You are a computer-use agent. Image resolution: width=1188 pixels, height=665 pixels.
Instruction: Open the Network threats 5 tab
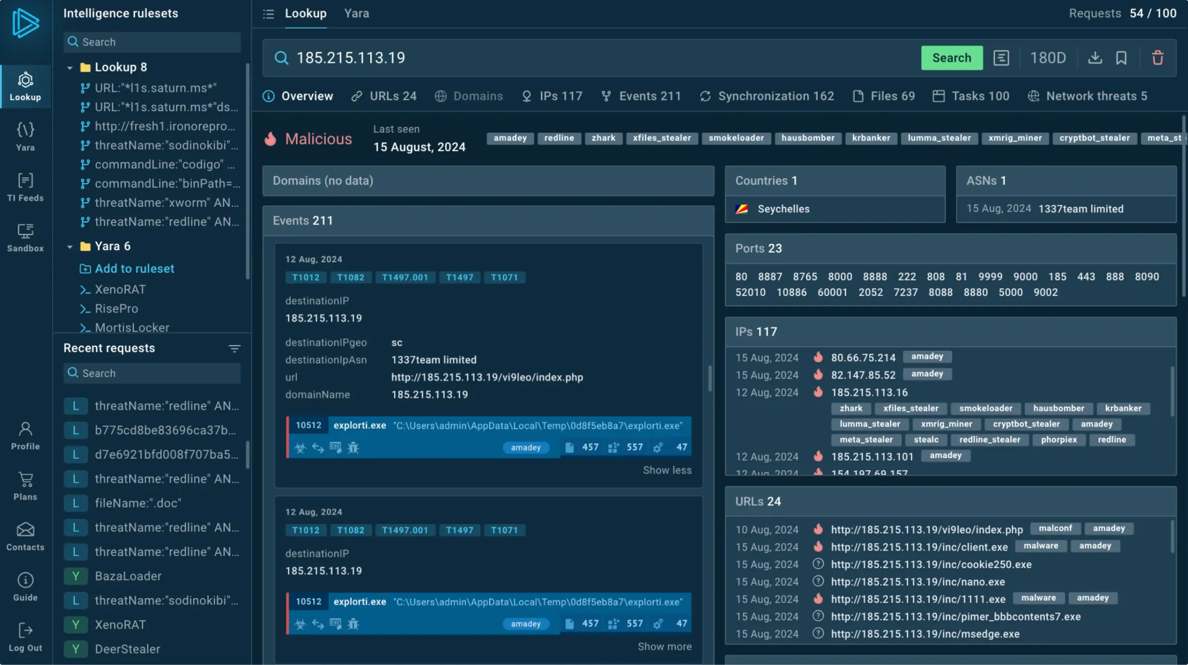(1088, 96)
